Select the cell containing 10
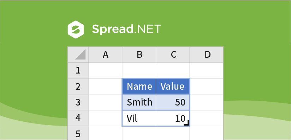This screenshot has width=291, height=140. (173, 118)
